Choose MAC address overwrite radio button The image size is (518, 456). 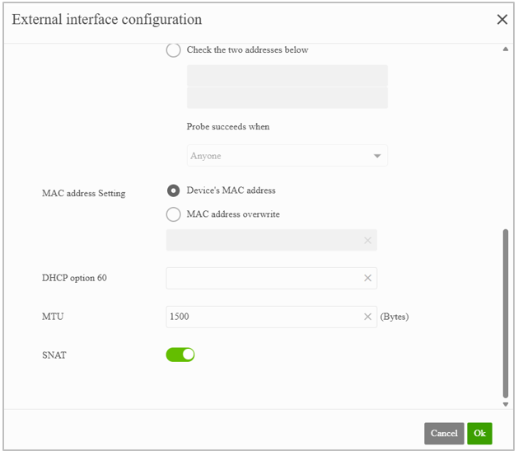pyautogui.click(x=174, y=214)
